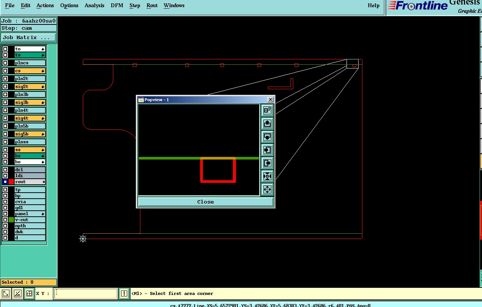Click the Popview pan up icon
Screen dimensions: 482x307
pyautogui.click(x=267, y=123)
